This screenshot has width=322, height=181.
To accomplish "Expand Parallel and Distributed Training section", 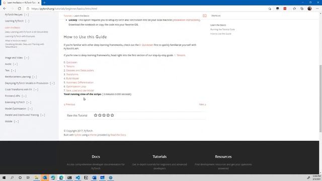I will [x=42, y=115].
